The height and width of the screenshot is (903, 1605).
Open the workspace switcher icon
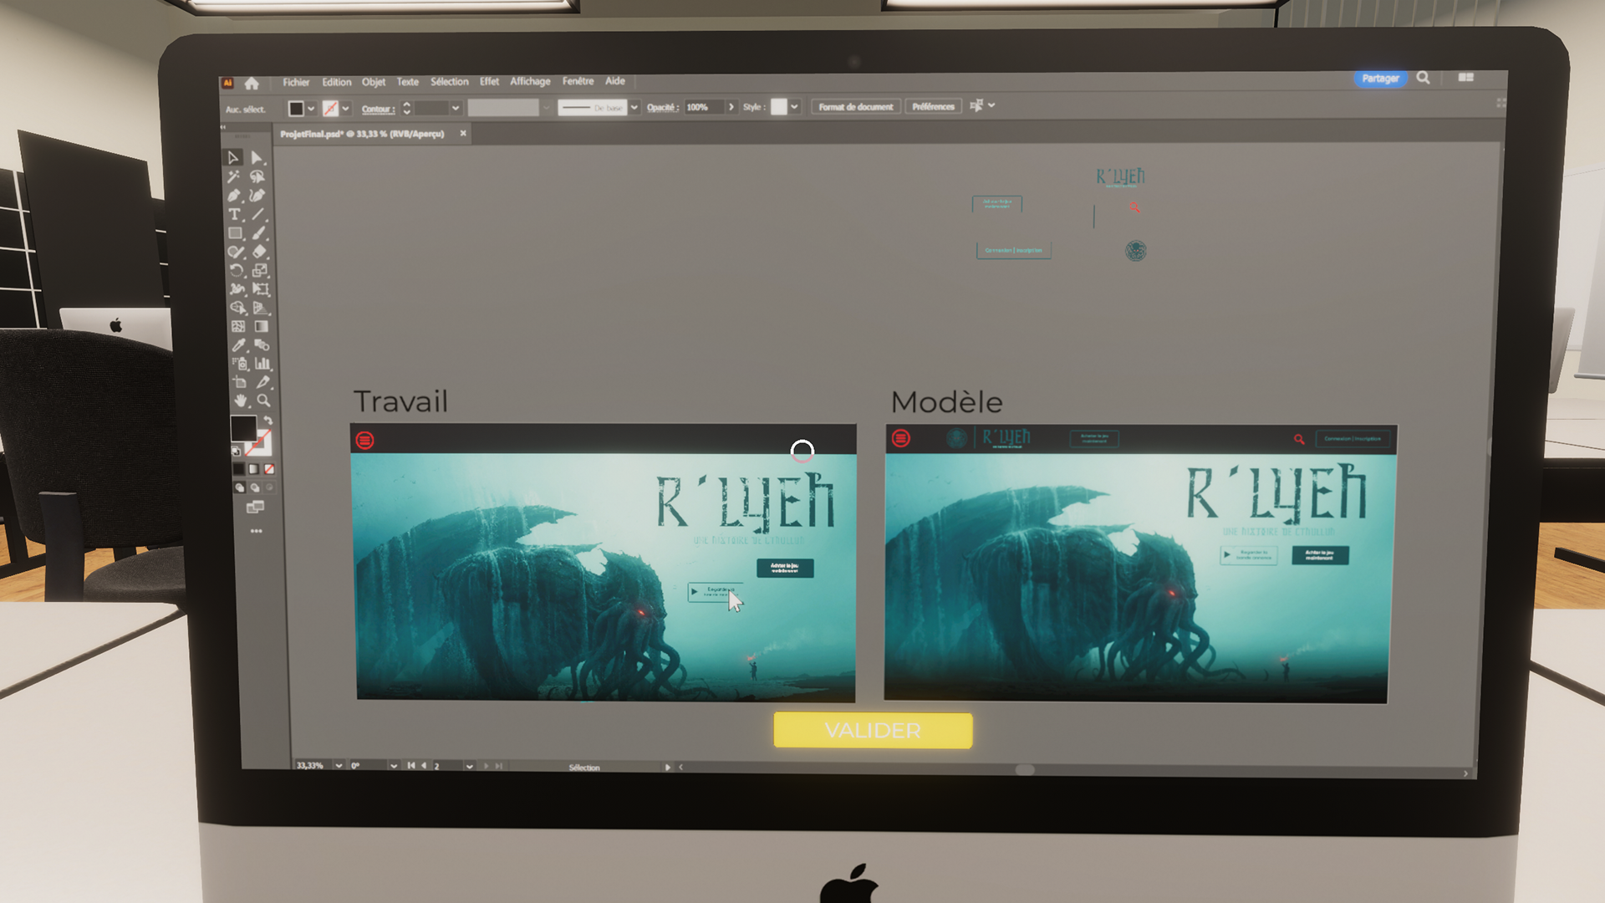pyautogui.click(x=1466, y=77)
